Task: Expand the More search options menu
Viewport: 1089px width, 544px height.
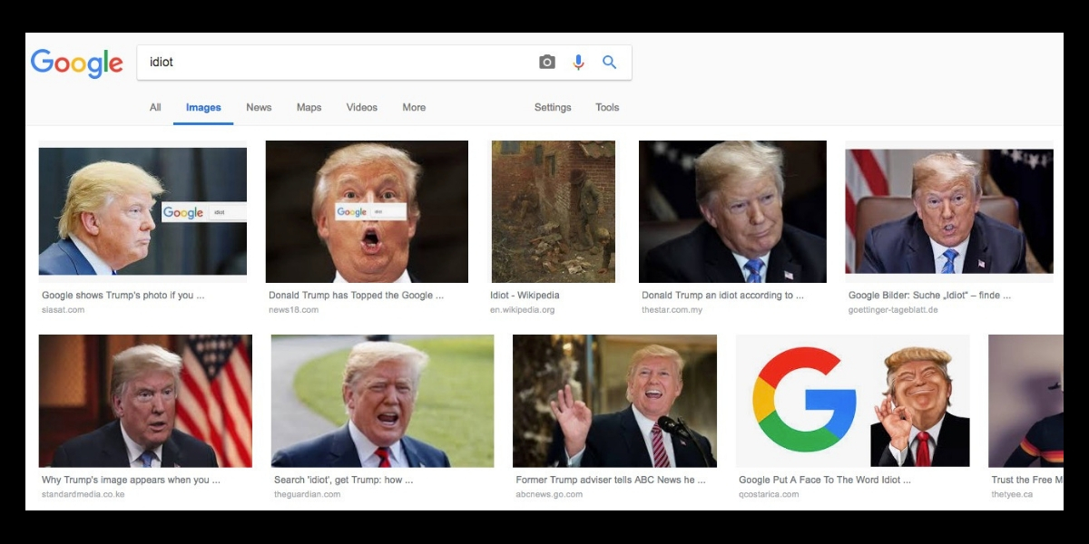Action: coord(414,107)
